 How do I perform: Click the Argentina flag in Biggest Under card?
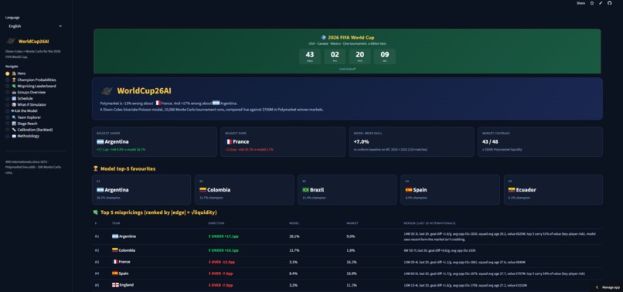tap(100, 142)
